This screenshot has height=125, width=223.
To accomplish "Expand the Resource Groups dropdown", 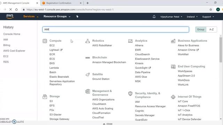I will 57,16.
